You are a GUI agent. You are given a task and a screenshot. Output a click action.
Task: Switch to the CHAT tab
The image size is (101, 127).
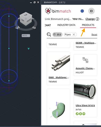point(48,25)
